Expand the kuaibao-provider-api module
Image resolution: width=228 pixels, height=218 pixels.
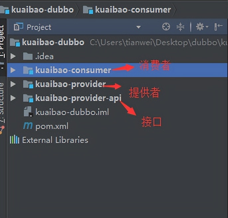tap(13, 98)
